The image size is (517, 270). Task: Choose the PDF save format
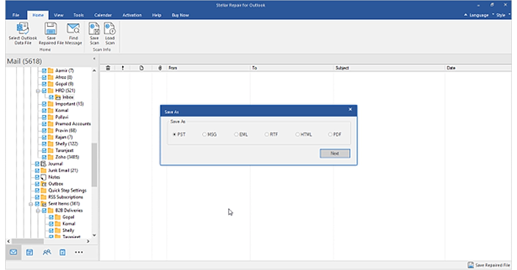pyautogui.click(x=335, y=135)
